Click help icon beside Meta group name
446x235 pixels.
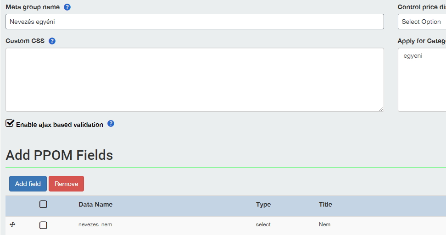point(67,7)
